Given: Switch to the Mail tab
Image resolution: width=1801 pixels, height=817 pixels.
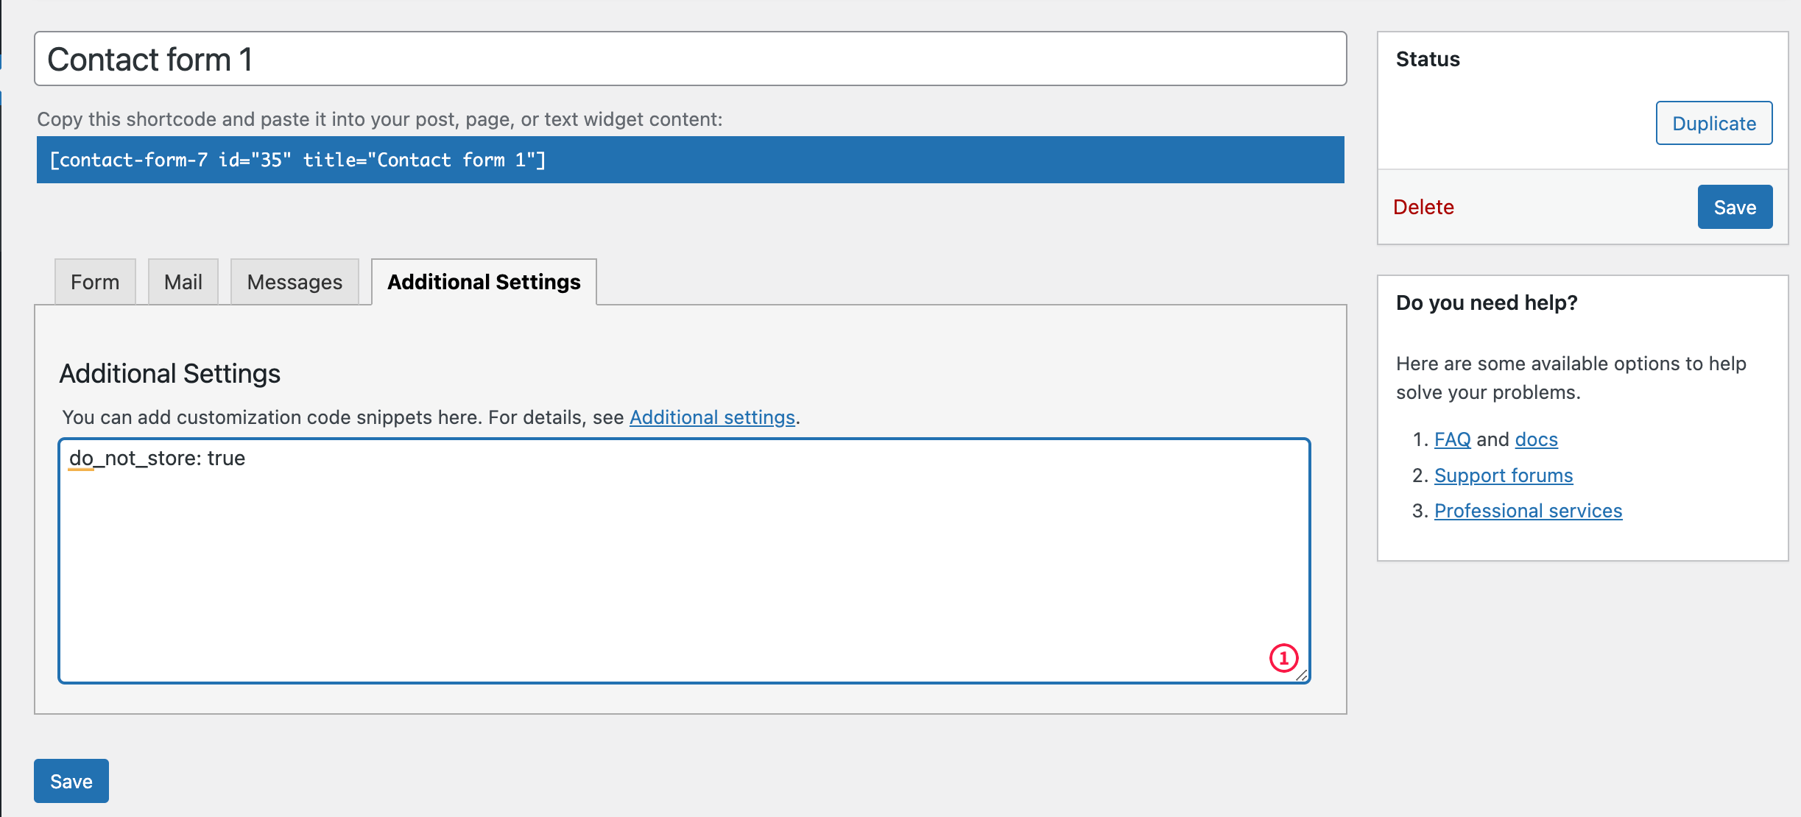Looking at the screenshot, I should click(x=183, y=282).
